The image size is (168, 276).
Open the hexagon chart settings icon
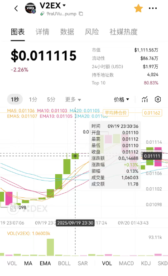pyautogui.click(x=158, y=99)
